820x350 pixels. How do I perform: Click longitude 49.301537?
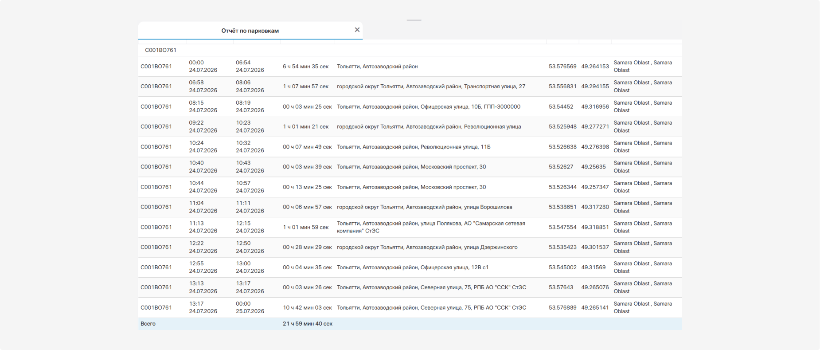(x=595, y=248)
